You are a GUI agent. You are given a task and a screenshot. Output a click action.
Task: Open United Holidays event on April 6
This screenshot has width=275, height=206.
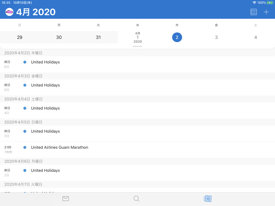pos(137,173)
